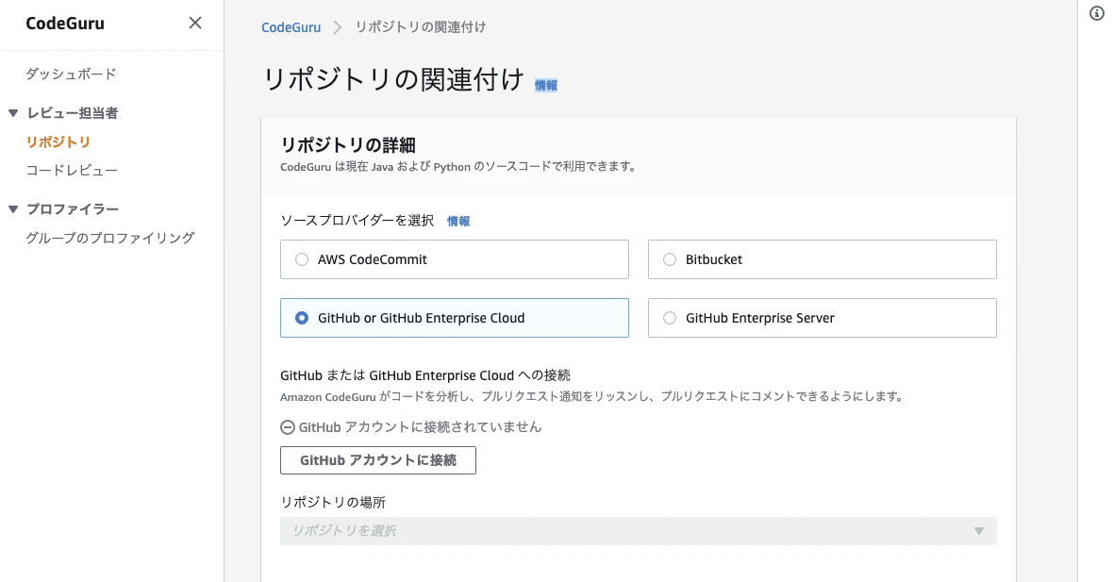The image size is (1114, 582).
Task: Select リポジトリ in the sidebar
Action: click(58, 142)
